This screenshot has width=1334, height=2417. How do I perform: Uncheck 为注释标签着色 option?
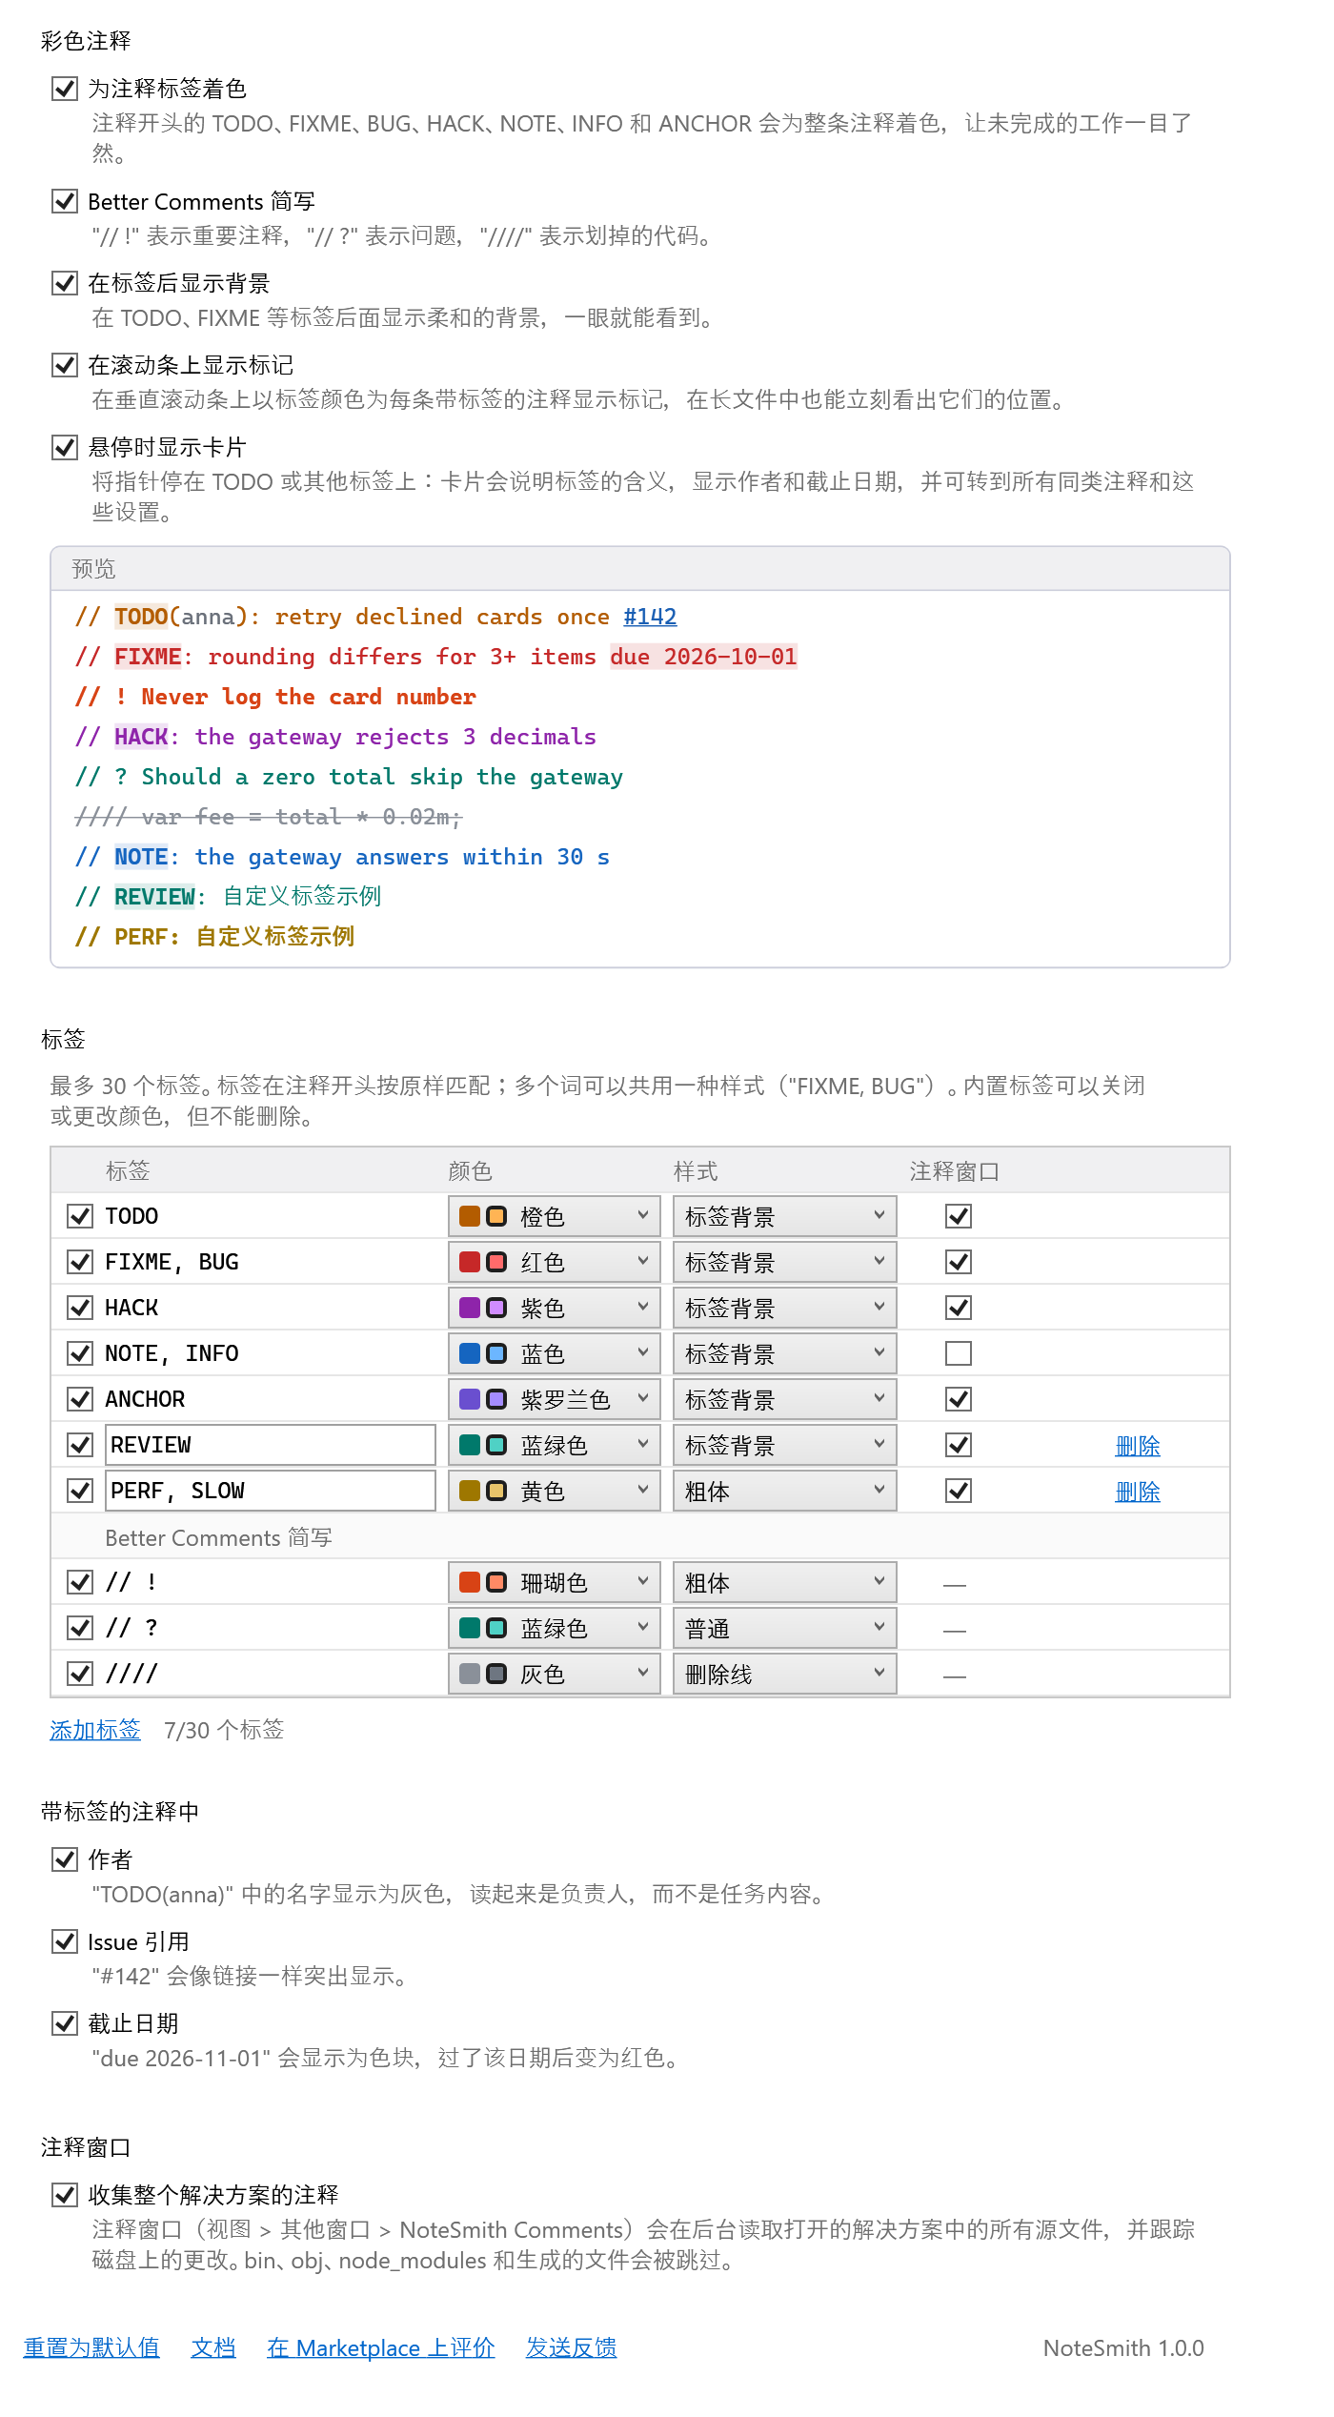[x=65, y=89]
